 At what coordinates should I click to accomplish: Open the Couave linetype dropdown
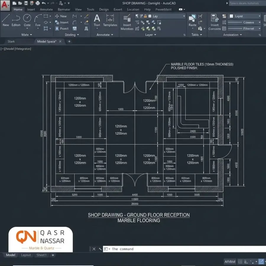[x=244, y=22]
